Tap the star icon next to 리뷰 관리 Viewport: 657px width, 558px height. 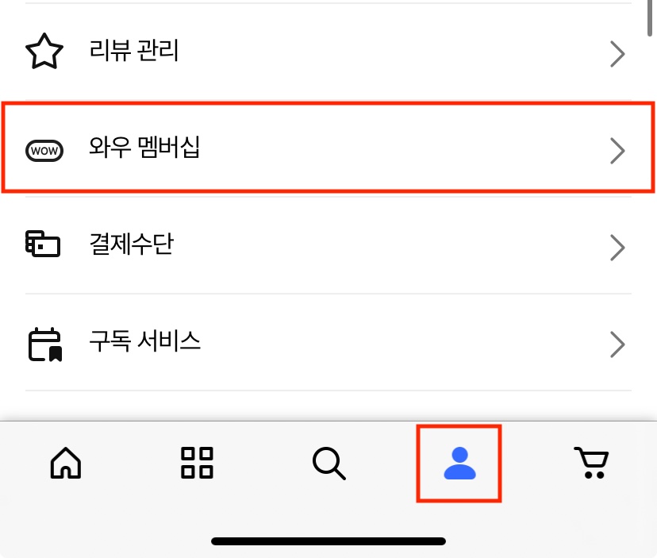pyautogui.click(x=44, y=51)
